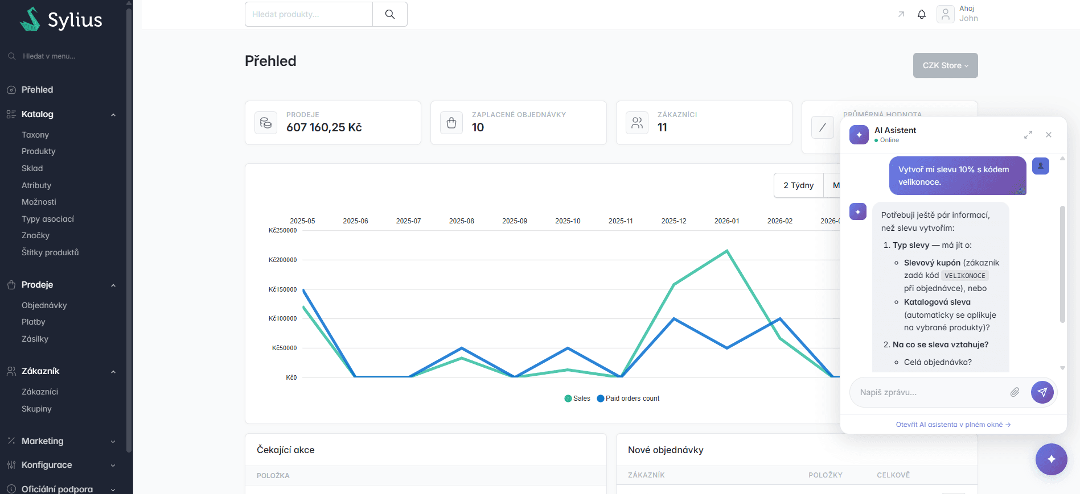
Task: Expand the Marketing menu section
Action: tap(113, 442)
